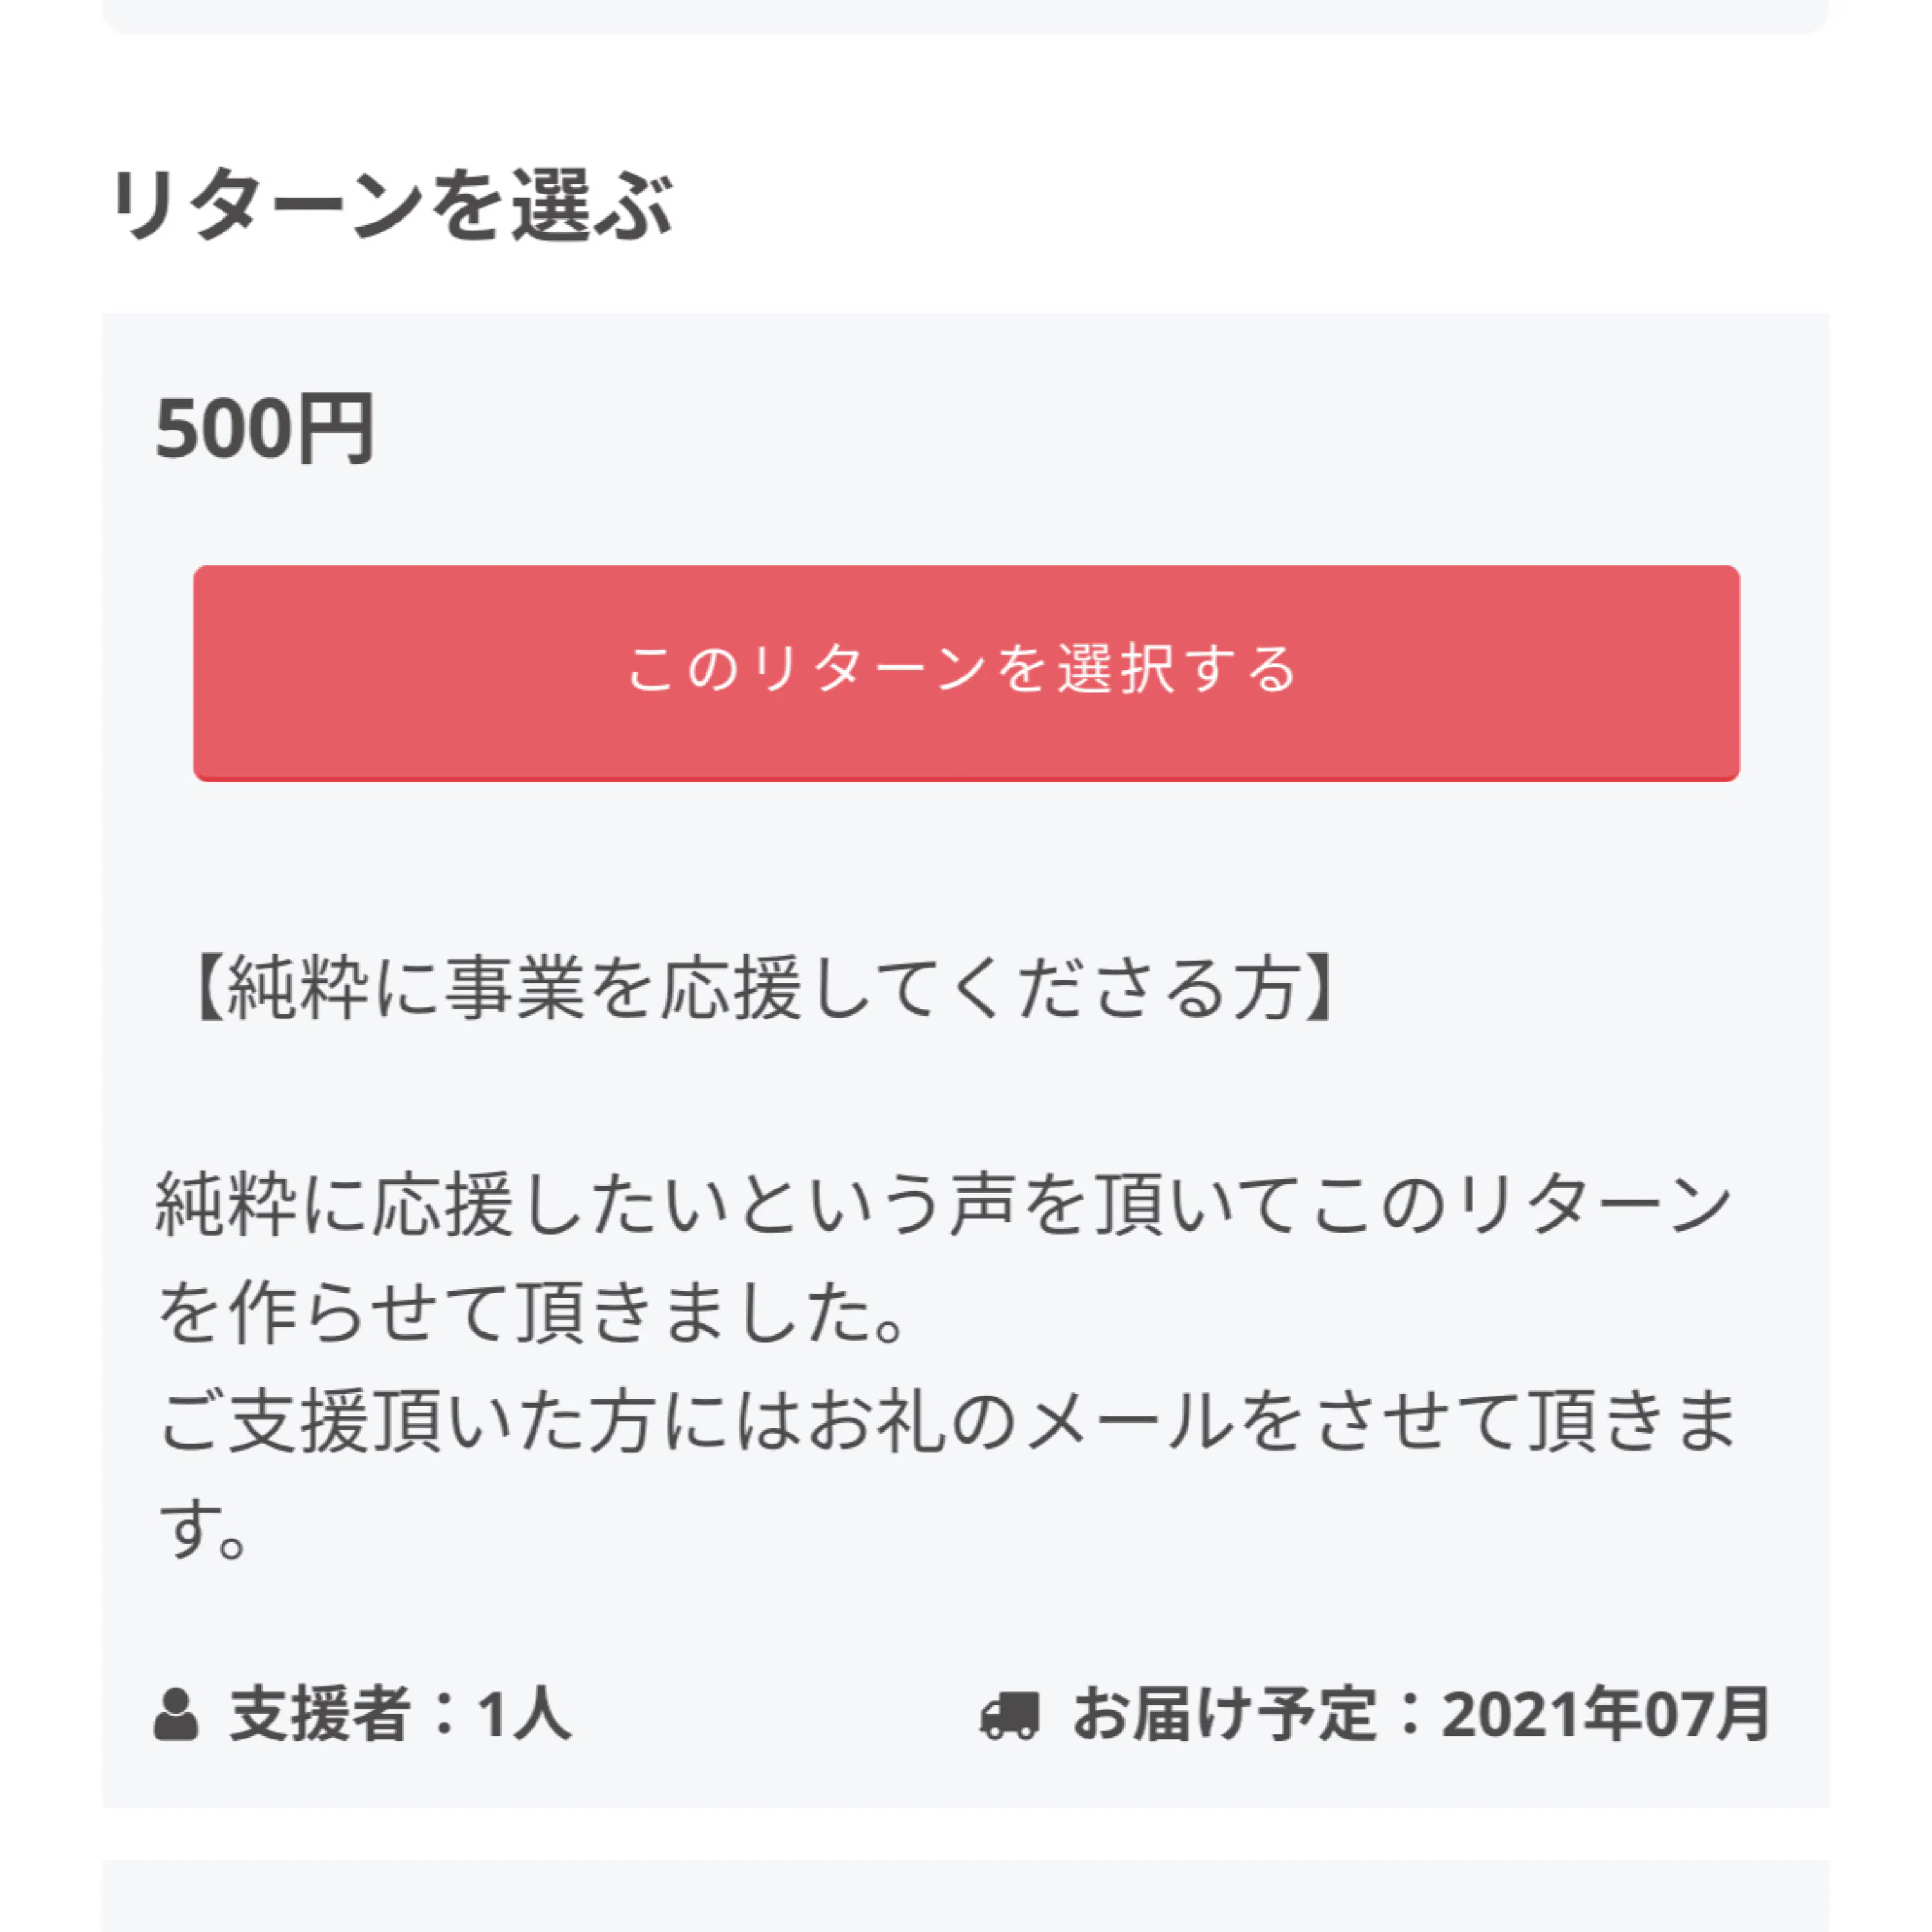Viewport: 1932px width, 1932px height.
Task: Select the 500円 price label
Action: click(265, 429)
